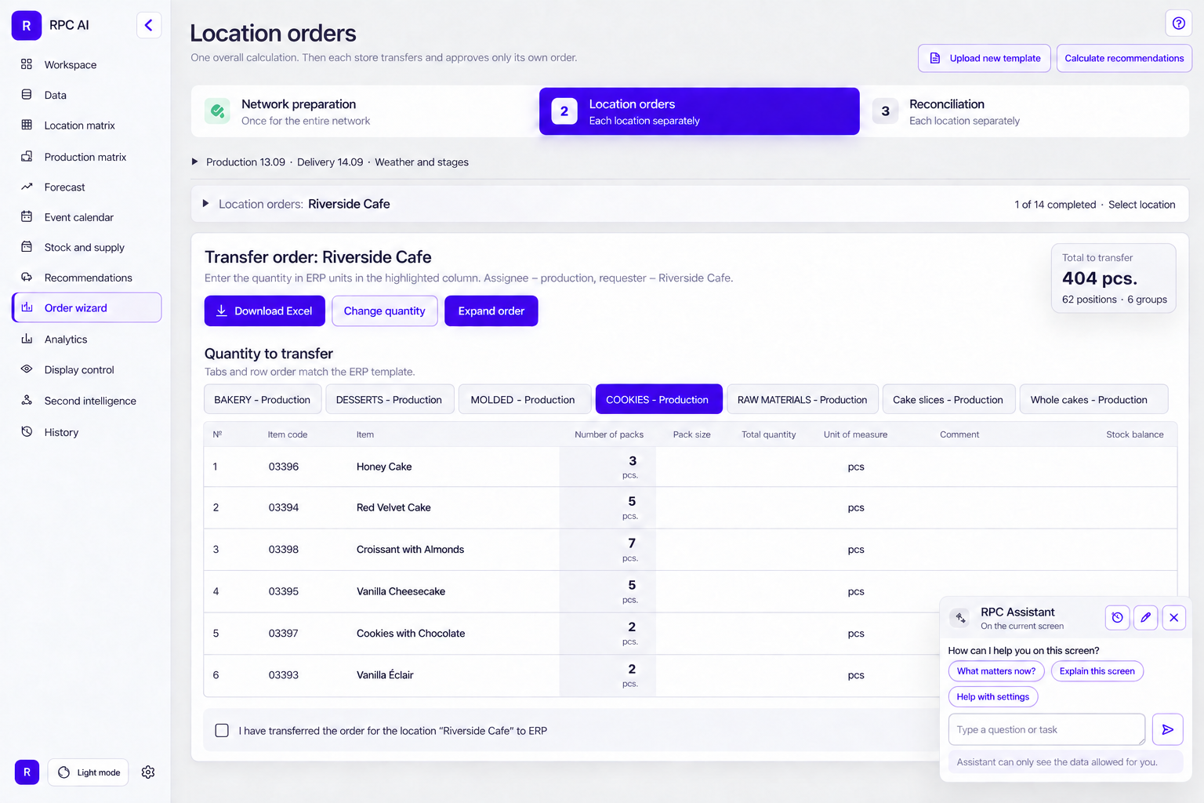Click Calculate recommendations button

(1124, 58)
